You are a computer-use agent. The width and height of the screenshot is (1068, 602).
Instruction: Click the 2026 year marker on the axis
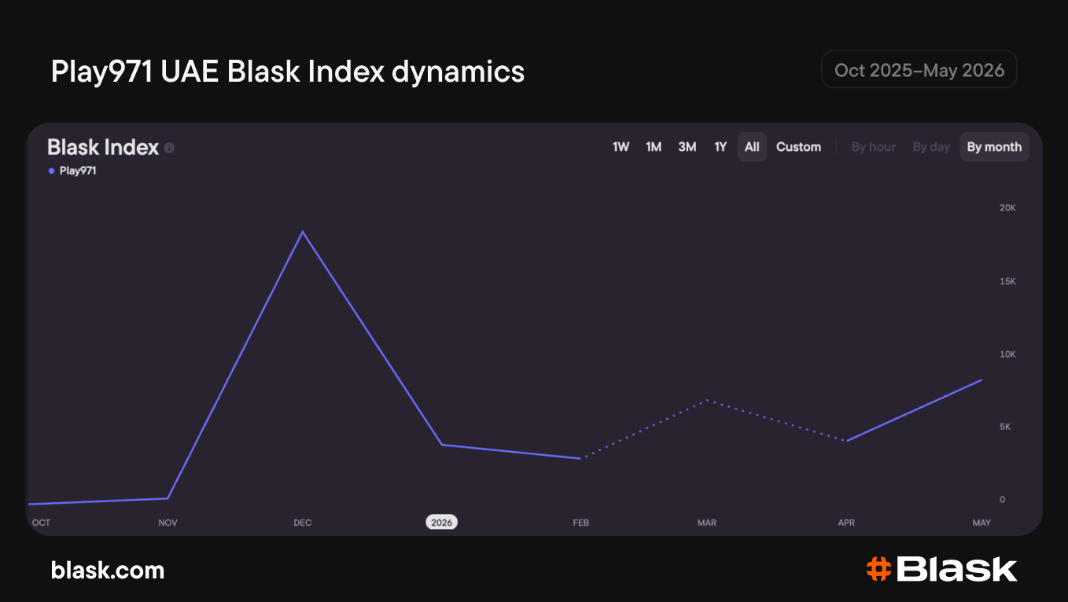[x=442, y=523]
